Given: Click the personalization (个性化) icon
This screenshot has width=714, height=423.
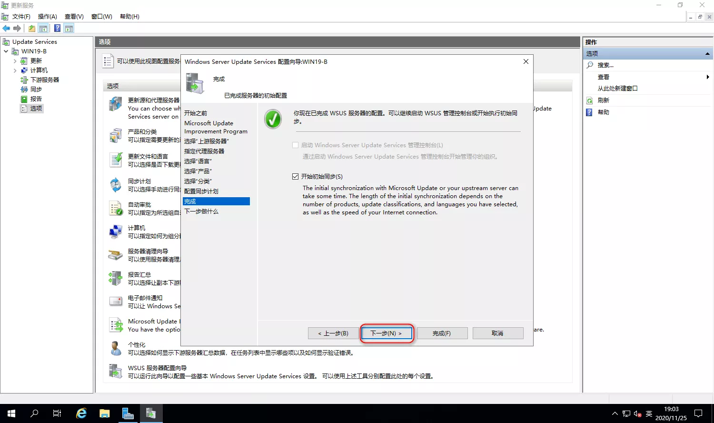Looking at the screenshot, I should coord(116,348).
